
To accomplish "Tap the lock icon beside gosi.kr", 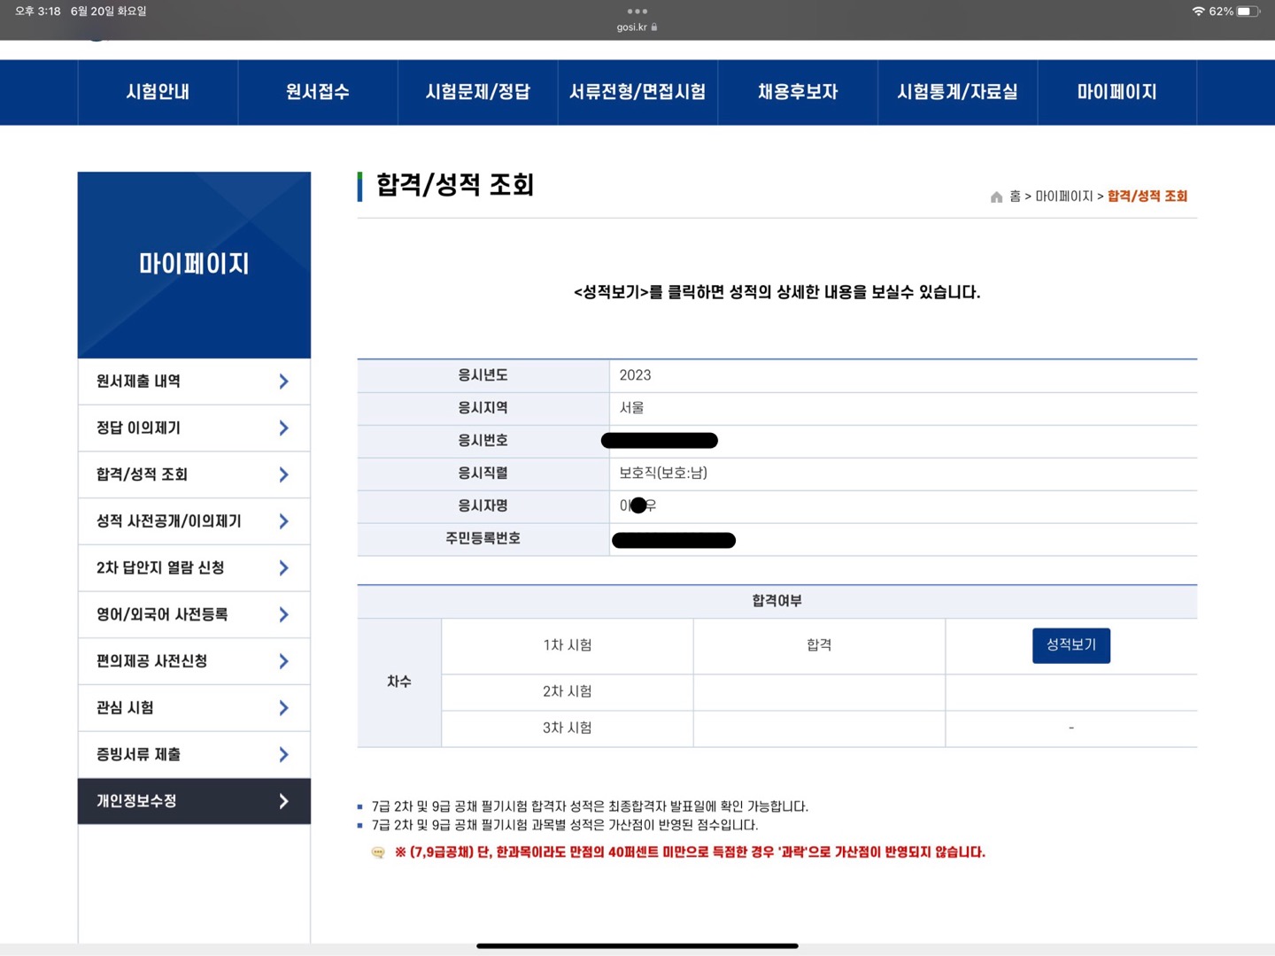I will (x=654, y=27).
